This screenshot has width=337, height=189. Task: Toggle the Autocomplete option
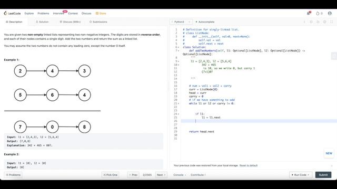pyautogui.click(x=205, y=22)
